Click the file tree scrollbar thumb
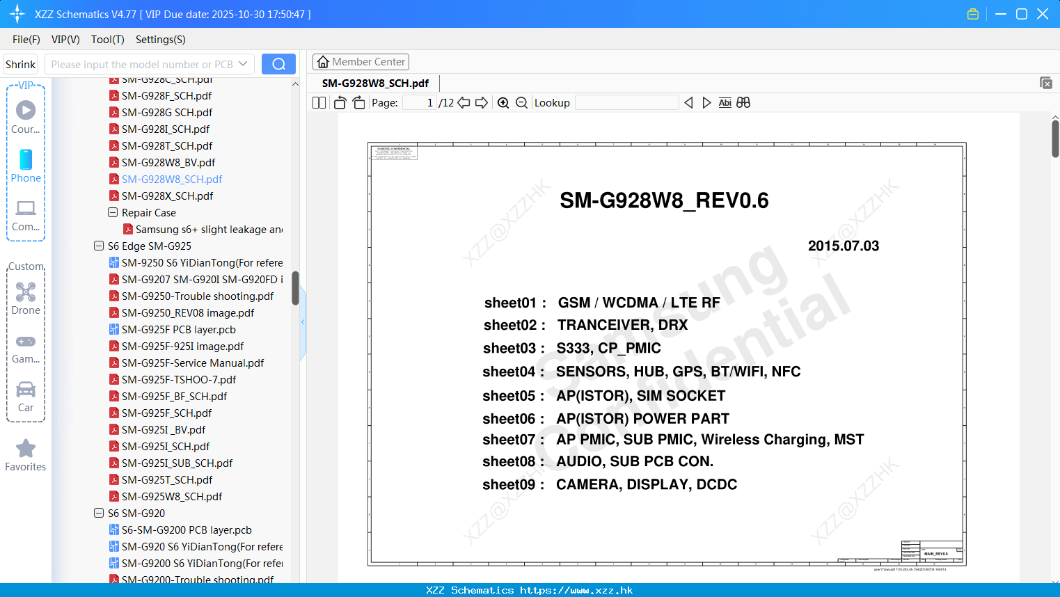 [295, 288]
